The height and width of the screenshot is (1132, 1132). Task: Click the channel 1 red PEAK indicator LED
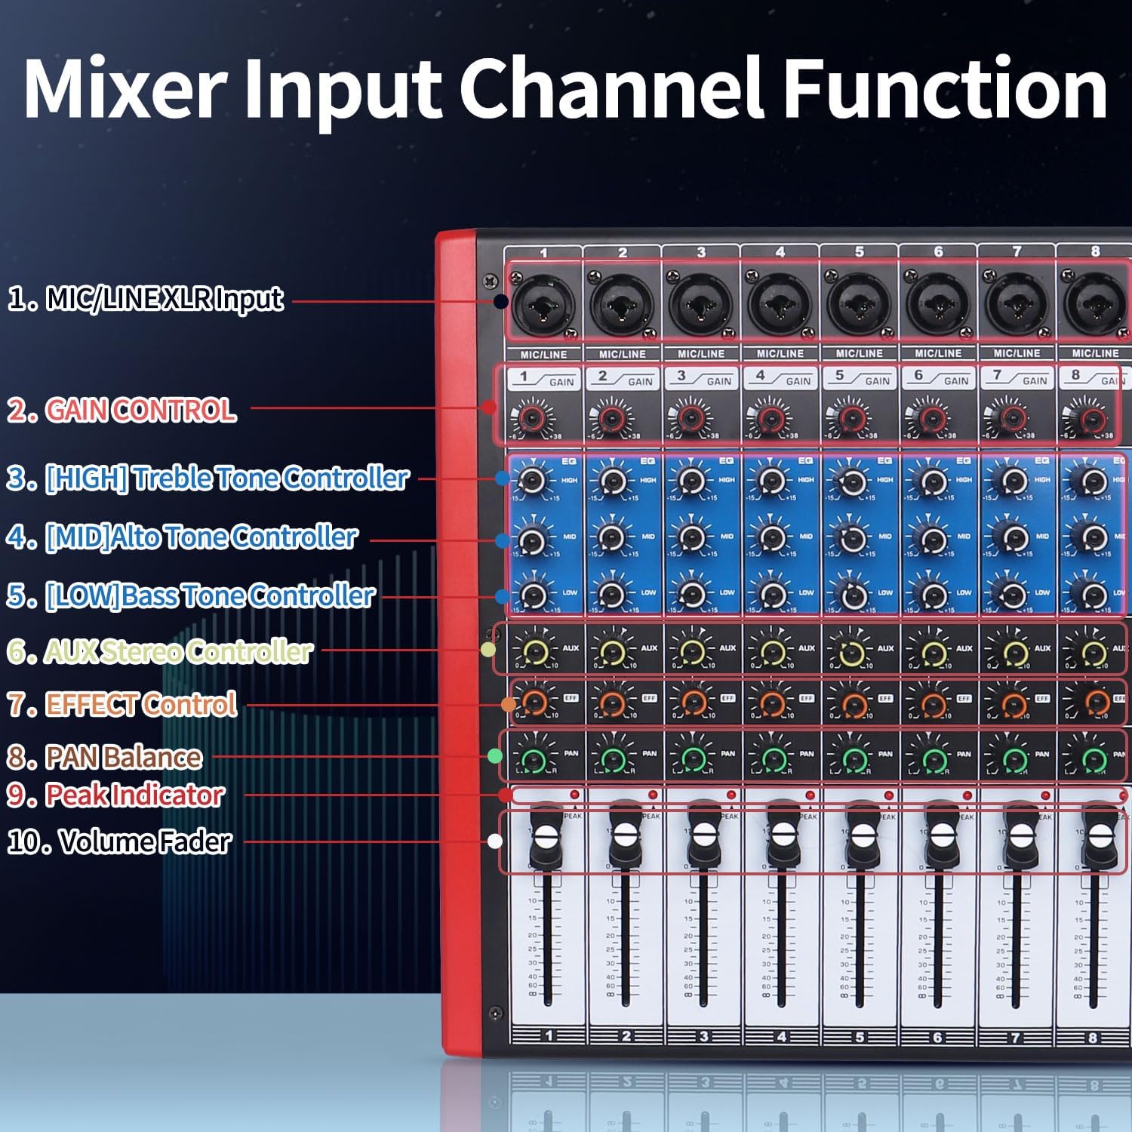coord(574,795)
